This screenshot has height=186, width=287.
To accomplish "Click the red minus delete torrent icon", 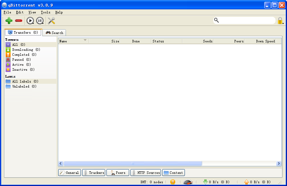I will pyautogui.click(x=19, y=21).
